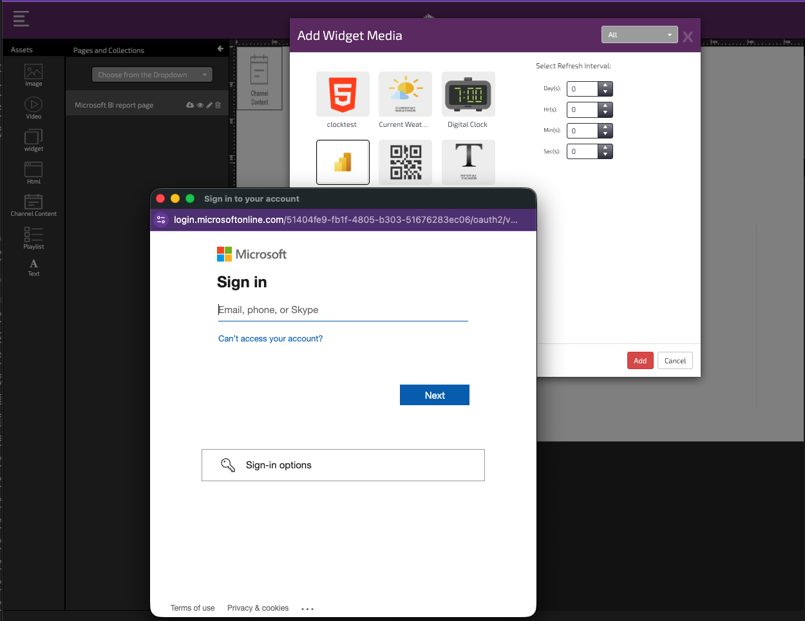Open the All filter dropdown in Add Widget Media
805x621 pixels.
point(639,35)
